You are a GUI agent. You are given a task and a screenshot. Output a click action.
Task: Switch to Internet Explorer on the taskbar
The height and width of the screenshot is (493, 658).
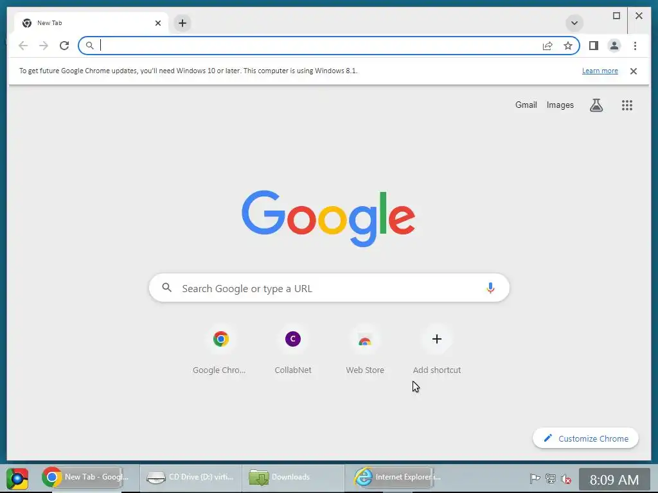tap(396, 477)
